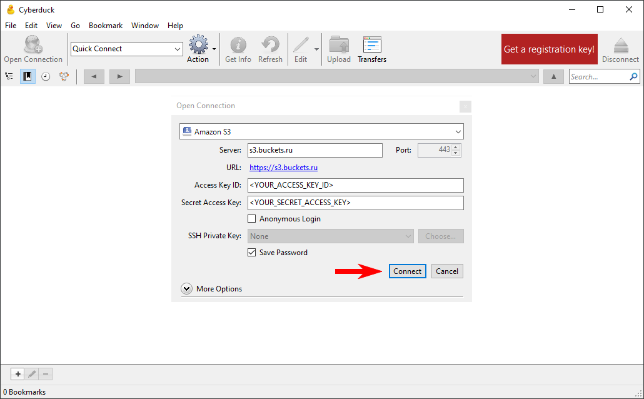This screenshot has height=399, width=644.
Task: Open the Bookmark menu
Action: pyautogui.click(x=106, y=26)
